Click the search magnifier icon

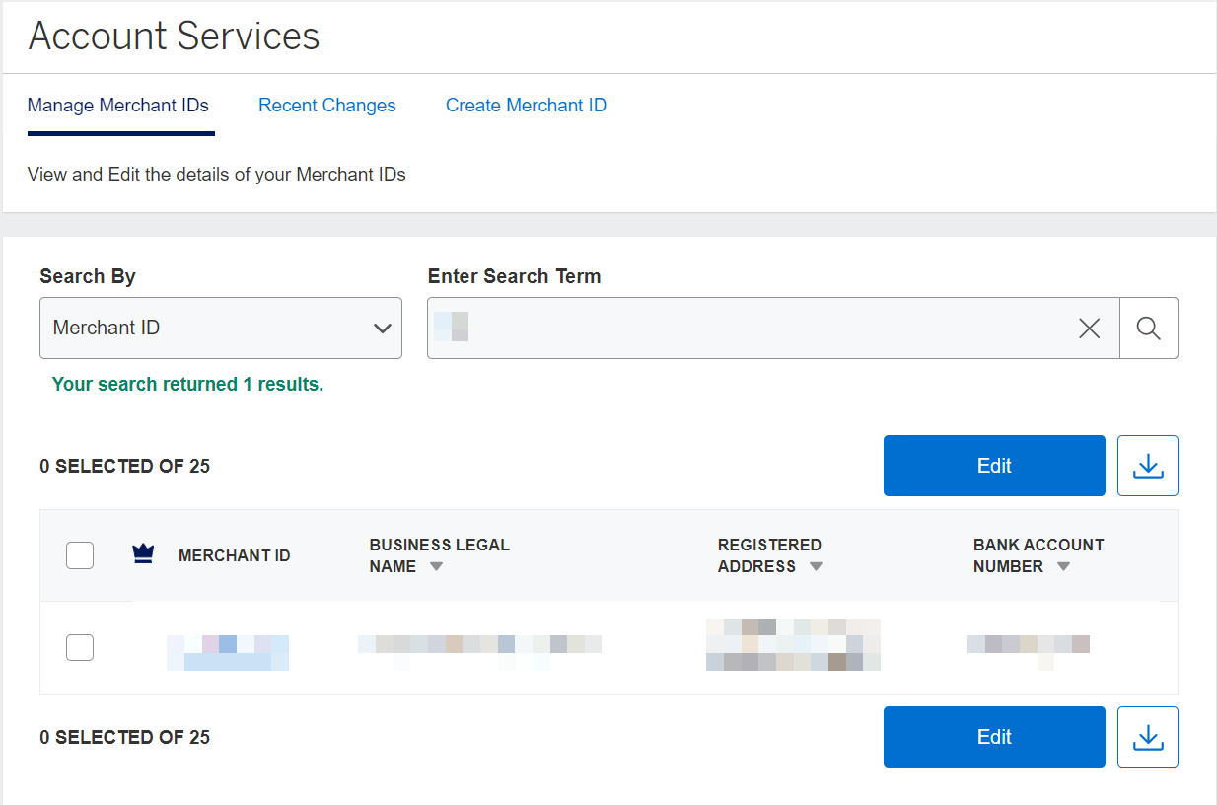pyautogui.click(x=1148, y=328)
